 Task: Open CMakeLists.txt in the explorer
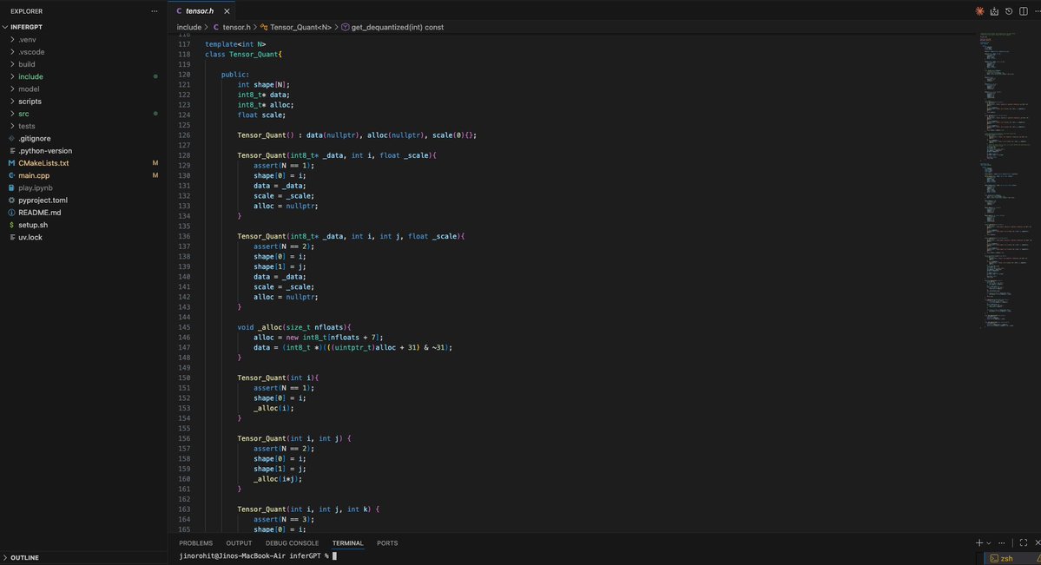pos(43,163)
